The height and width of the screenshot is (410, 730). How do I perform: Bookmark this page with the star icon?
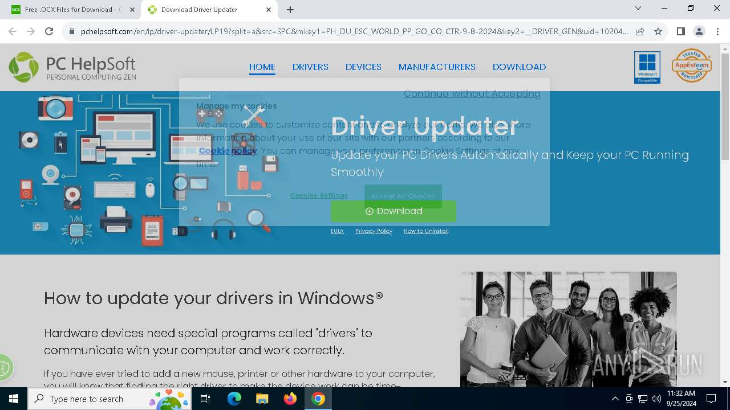(658, 31)
